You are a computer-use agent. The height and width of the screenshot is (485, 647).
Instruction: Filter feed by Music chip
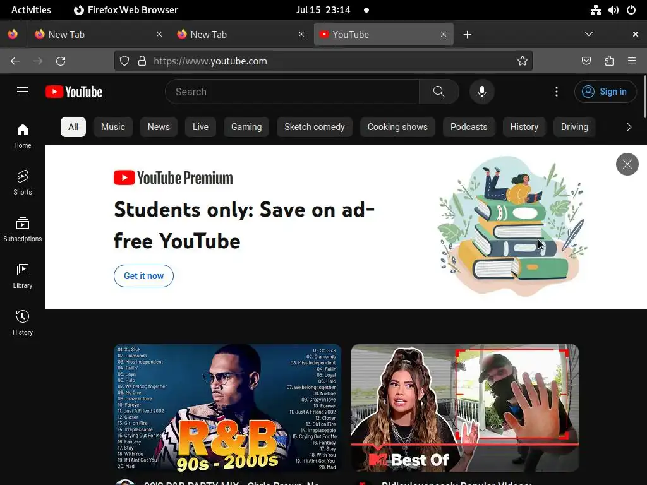(113, 127)
